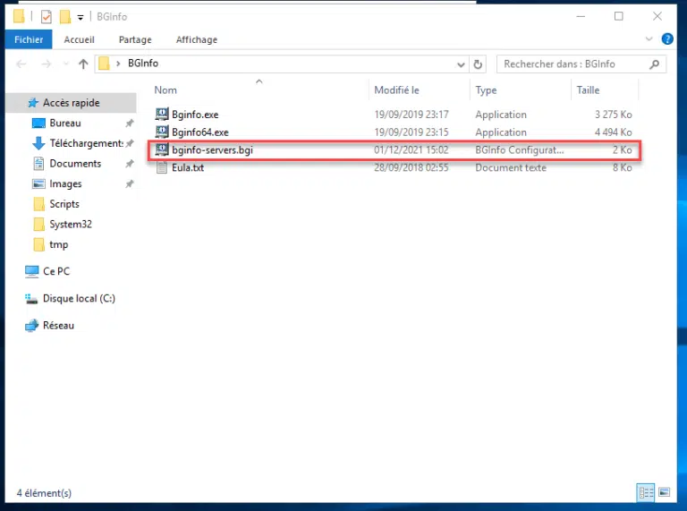Expand the ribbon with the chevron
687x511 pixels.
coord(649,39)
